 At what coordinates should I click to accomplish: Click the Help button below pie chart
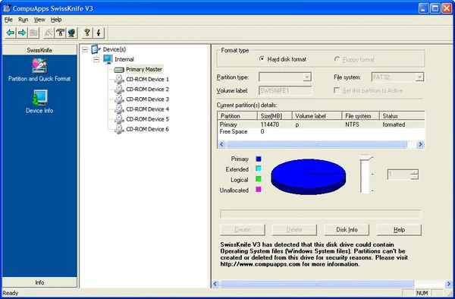pos(399,230)
